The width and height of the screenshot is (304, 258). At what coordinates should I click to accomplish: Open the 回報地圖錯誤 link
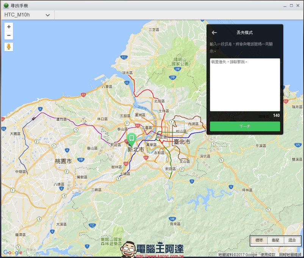tap(290, 255)
